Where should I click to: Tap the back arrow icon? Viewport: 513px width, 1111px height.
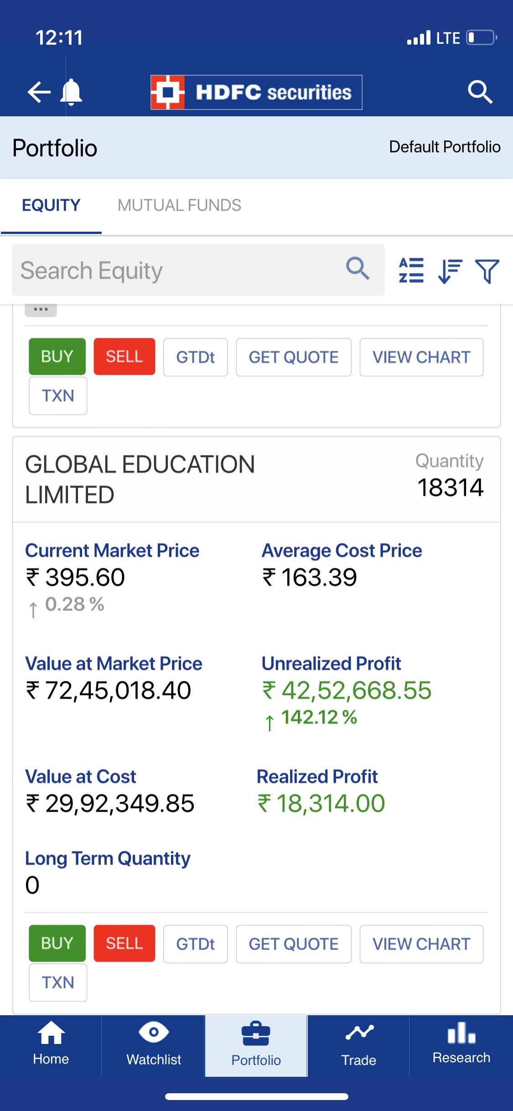coord(39,92)
